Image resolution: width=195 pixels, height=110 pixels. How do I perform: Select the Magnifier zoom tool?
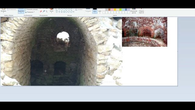46,11
